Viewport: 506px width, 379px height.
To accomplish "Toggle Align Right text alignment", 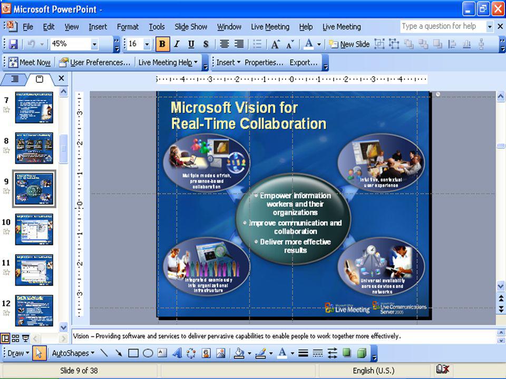I will (239, 44).
